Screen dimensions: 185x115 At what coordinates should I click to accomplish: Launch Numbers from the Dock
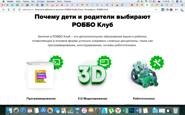pyautogui.click(x=71, y=111)
